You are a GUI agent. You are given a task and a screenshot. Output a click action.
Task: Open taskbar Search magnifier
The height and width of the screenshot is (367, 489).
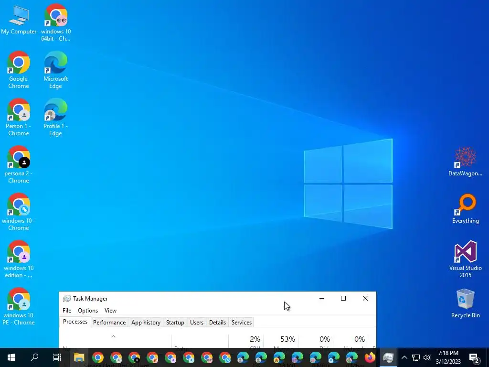34,357
